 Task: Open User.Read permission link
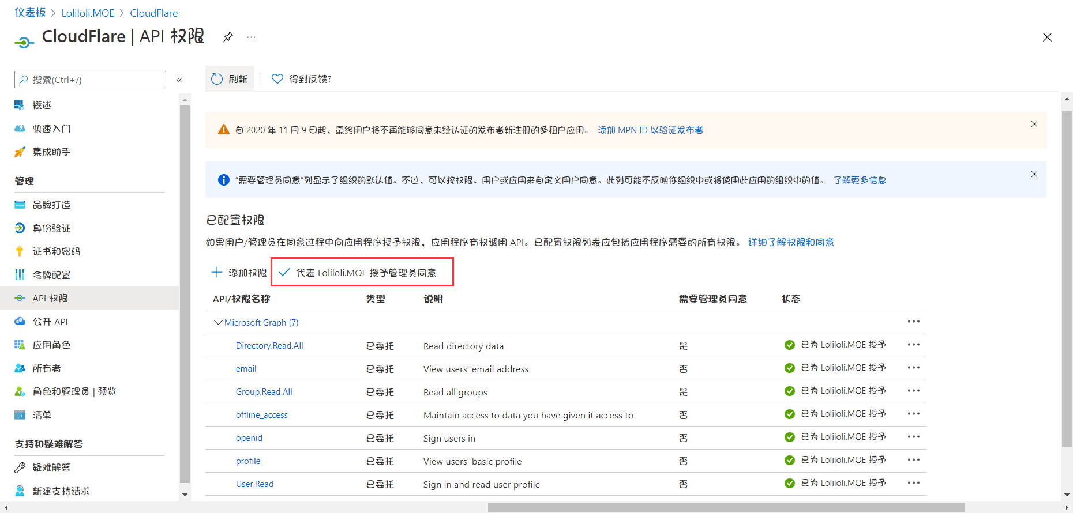[x=254, y=484]
